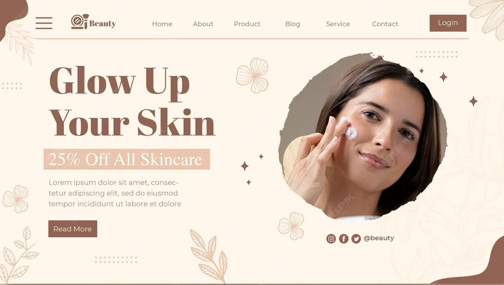Image resolution: width=504 pixels, height=285 pixels.
Task: Go to the Home nav item
Action: click(x=162, y=24)
